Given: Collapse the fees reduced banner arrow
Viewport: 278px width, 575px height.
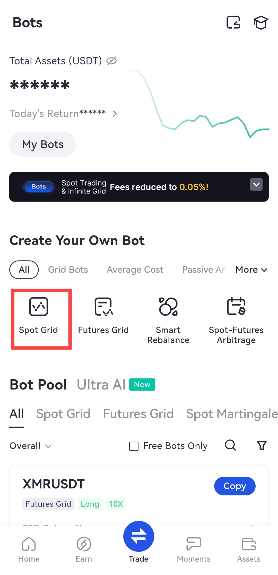Looking at the screenshot, I should coord(256,184).
